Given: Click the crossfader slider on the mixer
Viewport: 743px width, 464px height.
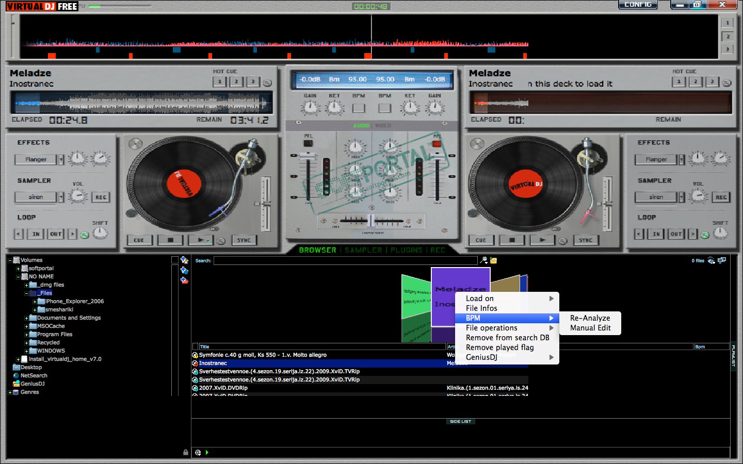Looking at the screenshot, I should 370,221.
